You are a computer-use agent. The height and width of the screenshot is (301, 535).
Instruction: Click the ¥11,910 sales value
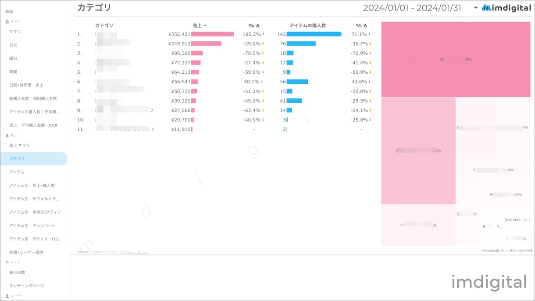point(181,129)
